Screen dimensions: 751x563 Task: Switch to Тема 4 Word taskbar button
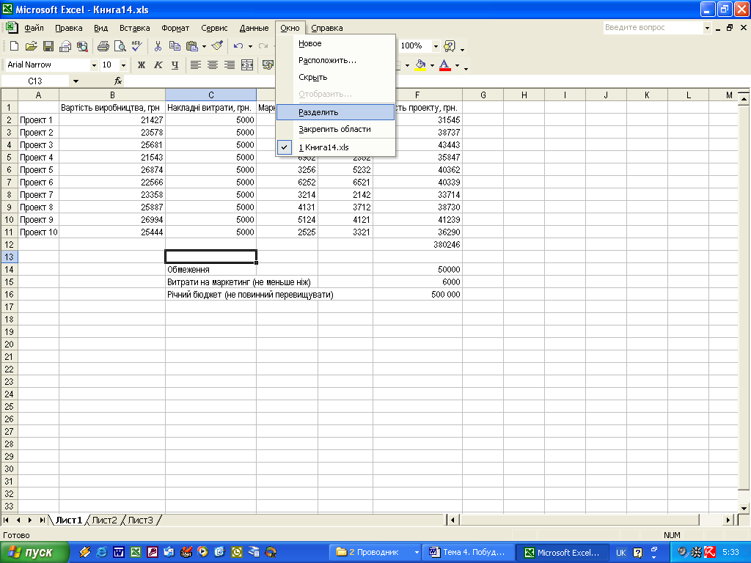click(x=467, y=552)
